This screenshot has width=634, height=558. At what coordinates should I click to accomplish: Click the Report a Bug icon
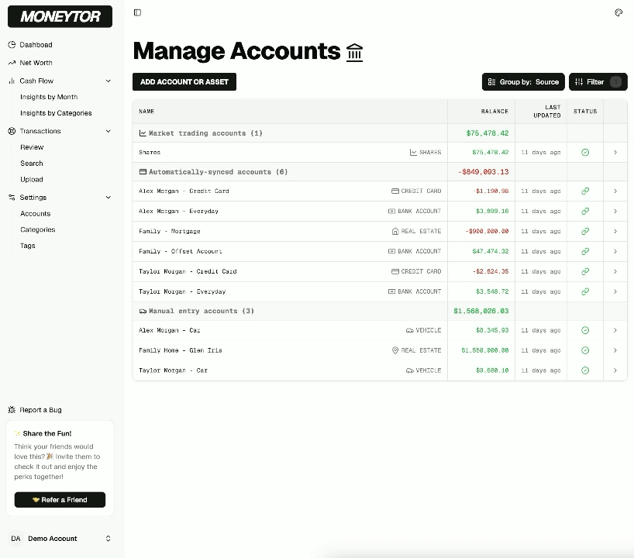pos(11,409)
